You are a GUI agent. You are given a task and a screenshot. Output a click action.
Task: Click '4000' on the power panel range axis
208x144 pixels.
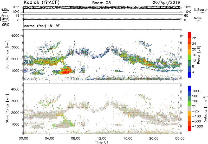click(x=15, y=36)
